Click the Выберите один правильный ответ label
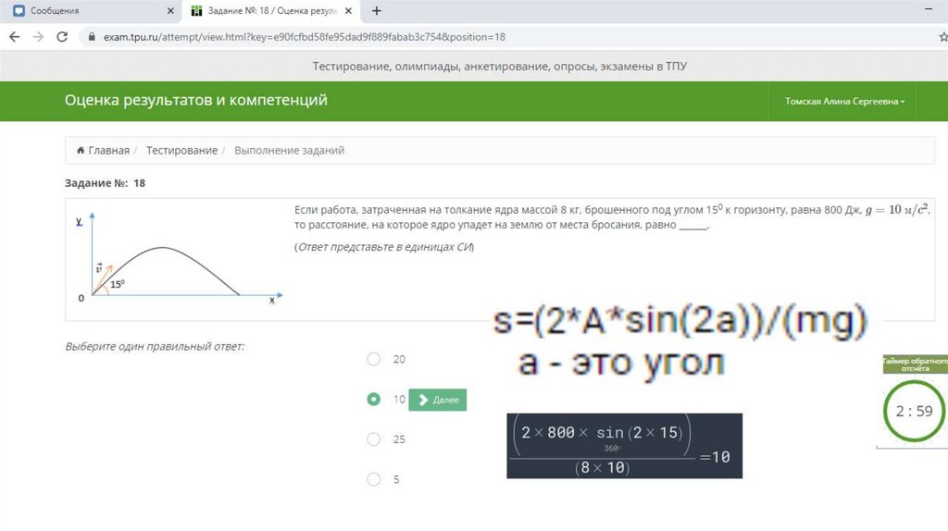The image size is (948, 531). [155, 346]
